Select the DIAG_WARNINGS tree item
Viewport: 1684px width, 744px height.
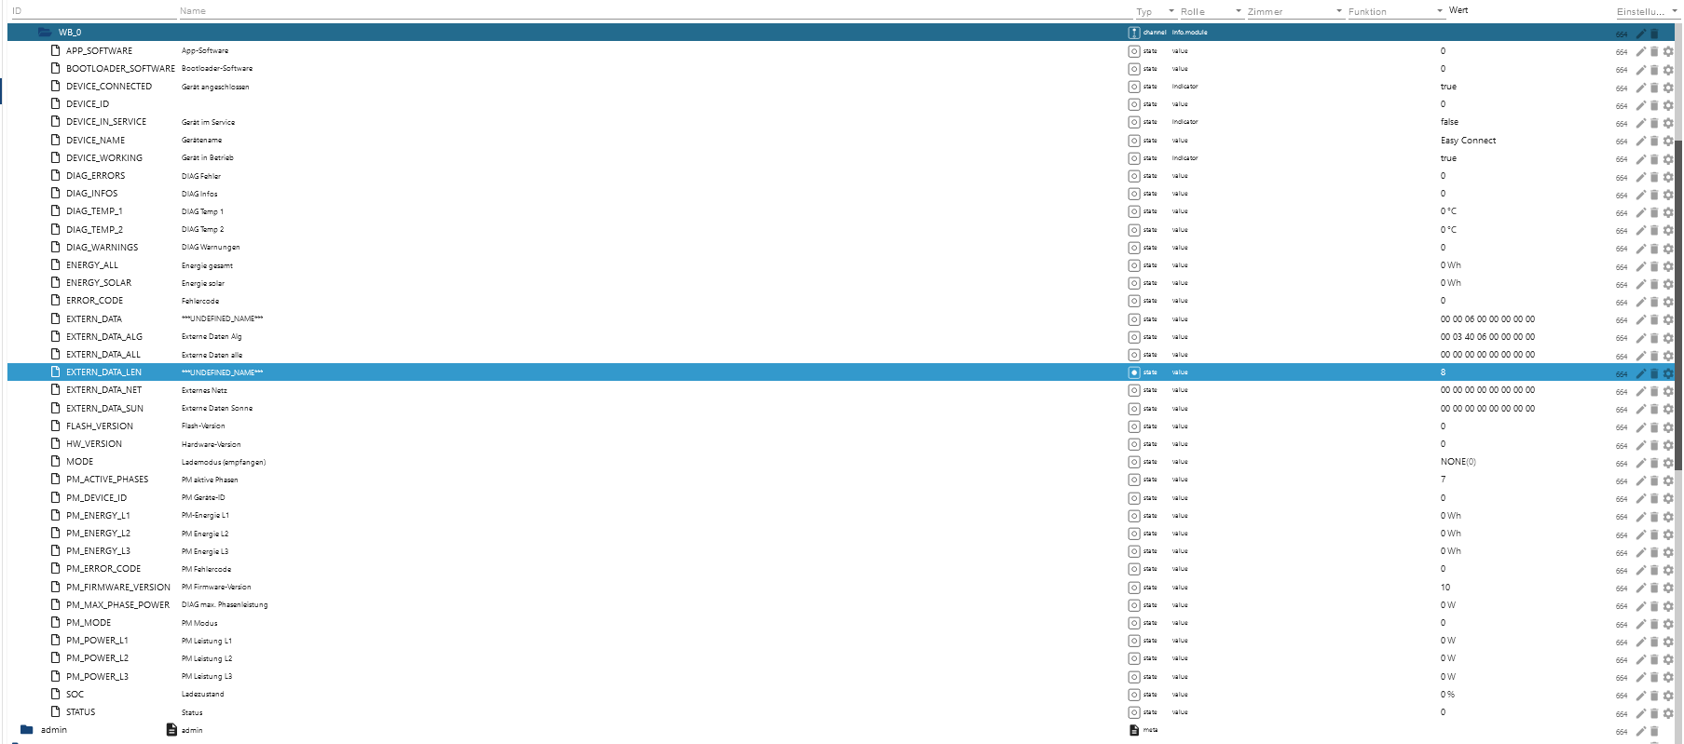click(x=102, y=248)
